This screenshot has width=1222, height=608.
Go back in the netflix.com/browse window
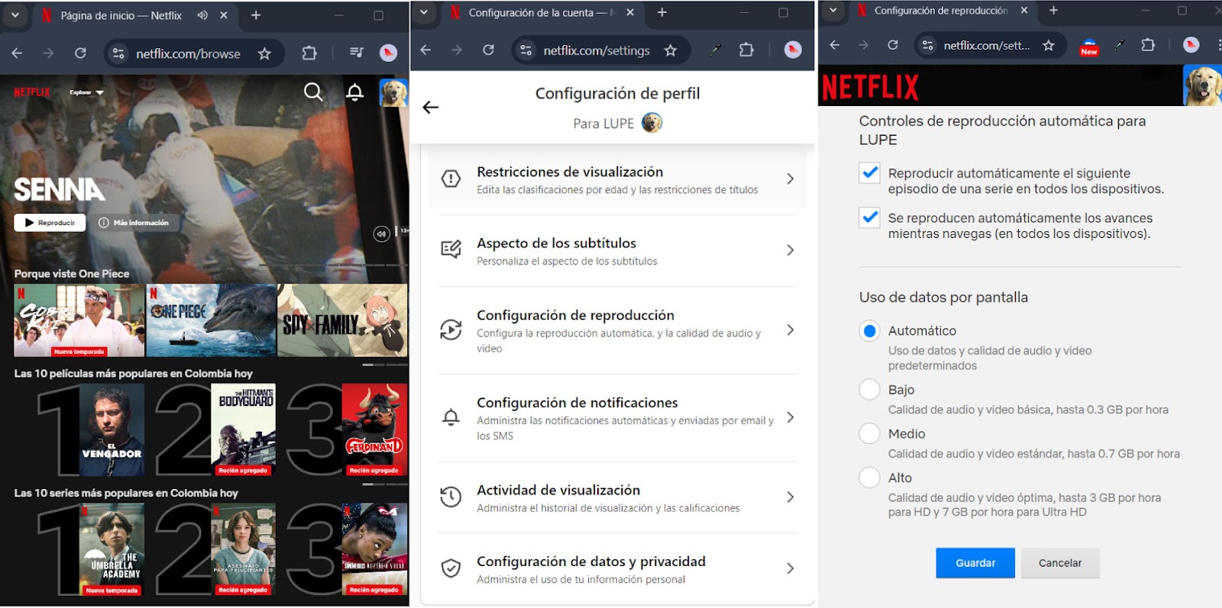17,53
